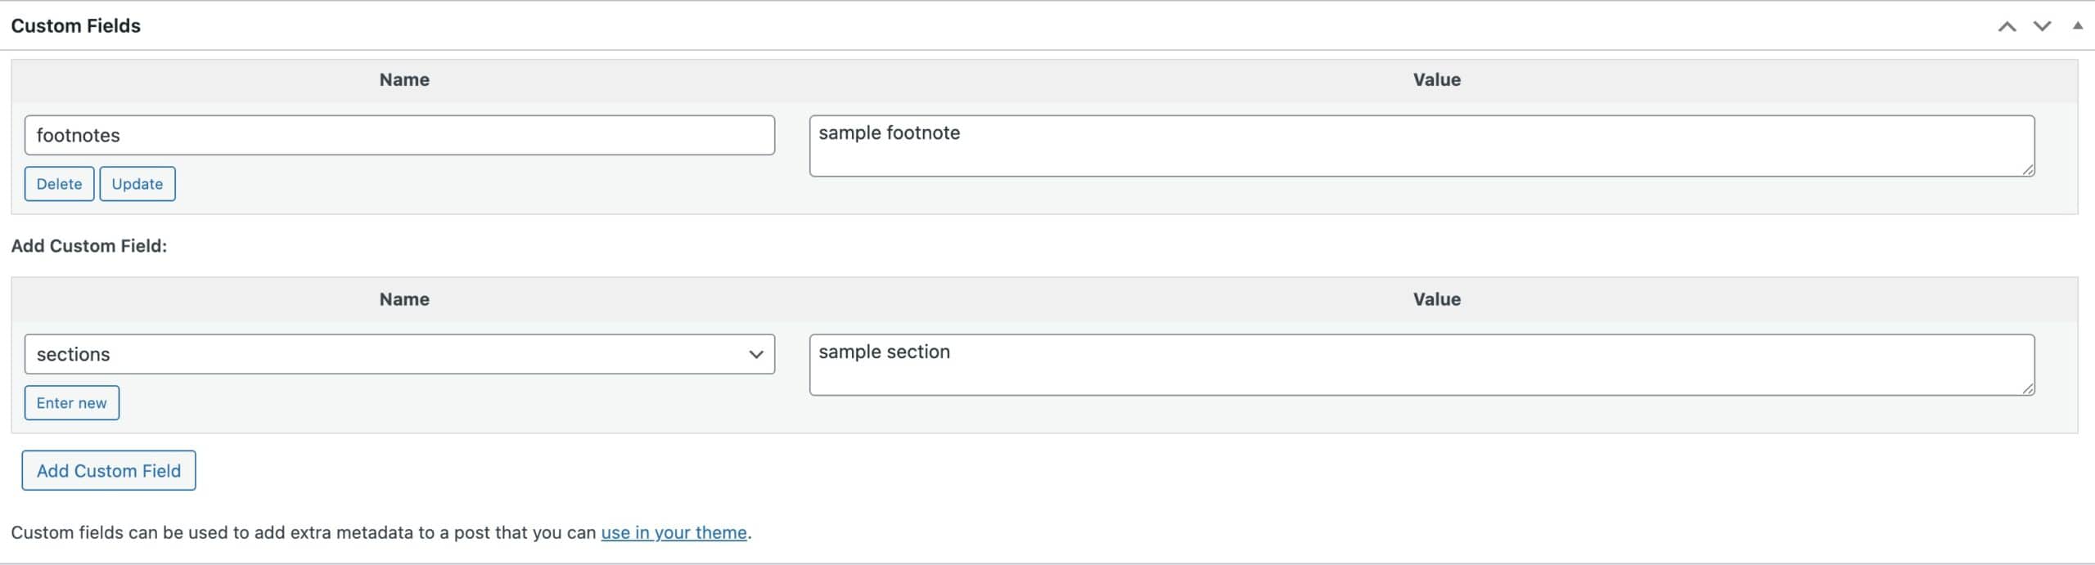This screenshot has height=565, width=2095.
Task: Click the Custom Fields panel title
Action: click(x=76, y=25)
